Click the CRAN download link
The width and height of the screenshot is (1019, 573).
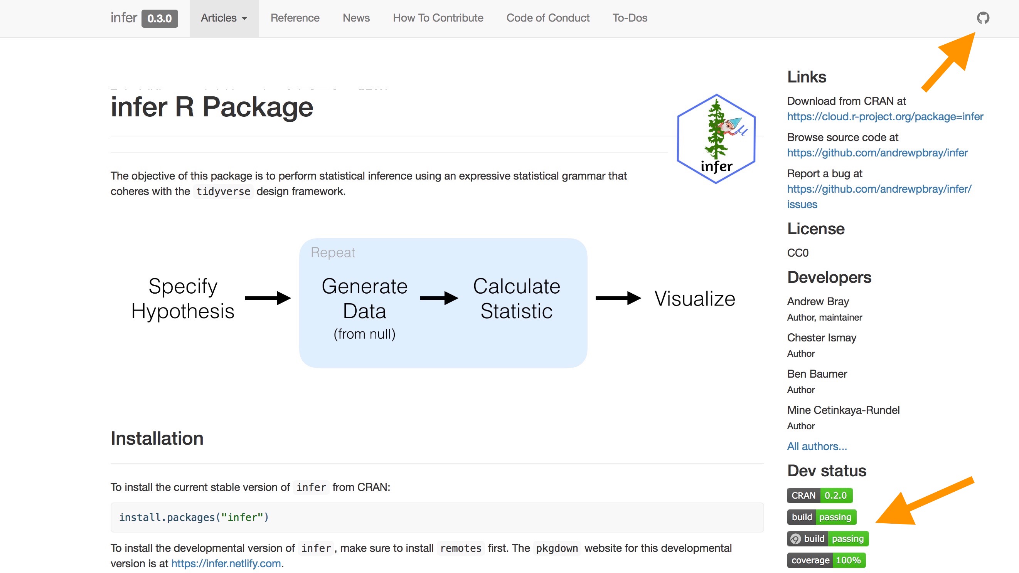pos(885,116)
